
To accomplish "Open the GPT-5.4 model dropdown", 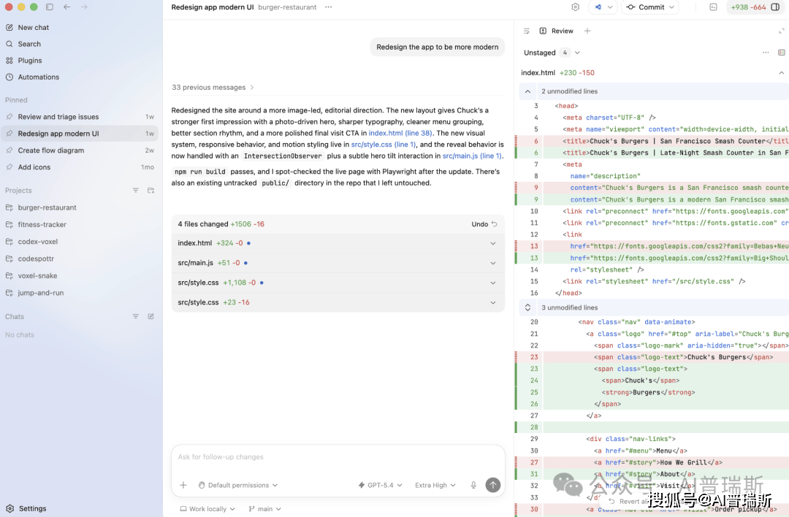I will pos(380,485).
